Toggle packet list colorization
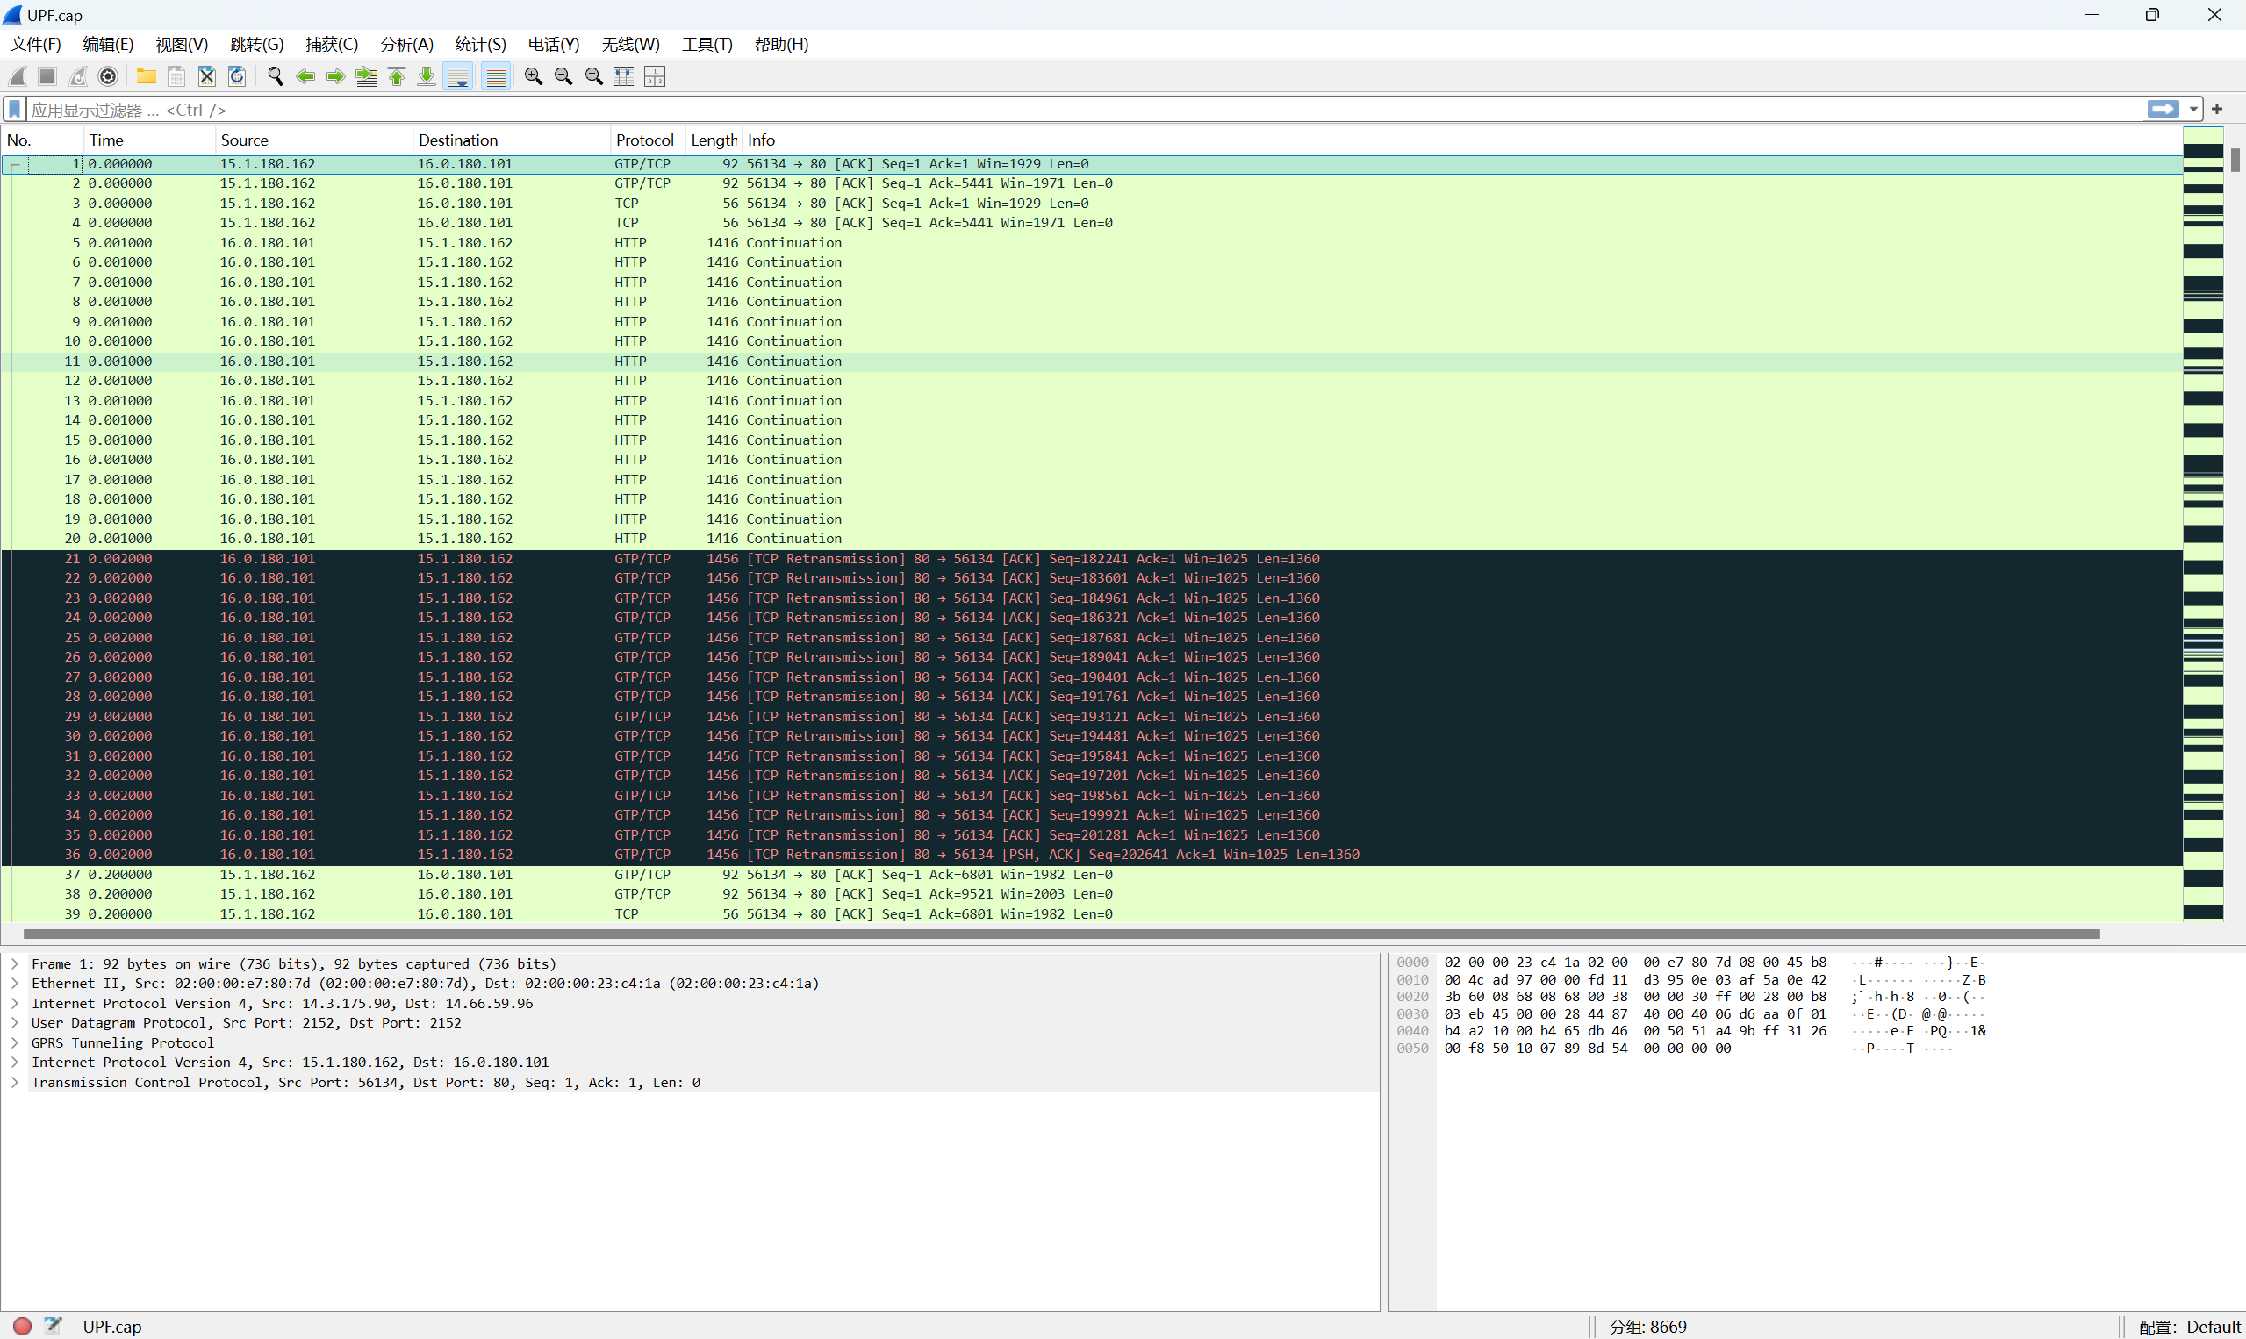The width and height of the screenshot is (2246, 1339). 496,76
